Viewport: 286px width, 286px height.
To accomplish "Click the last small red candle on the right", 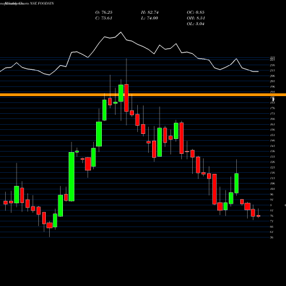I will [x=259, y=216].
